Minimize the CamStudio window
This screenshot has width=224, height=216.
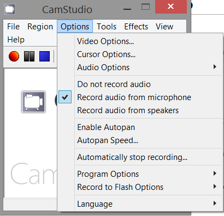point(127,9)
